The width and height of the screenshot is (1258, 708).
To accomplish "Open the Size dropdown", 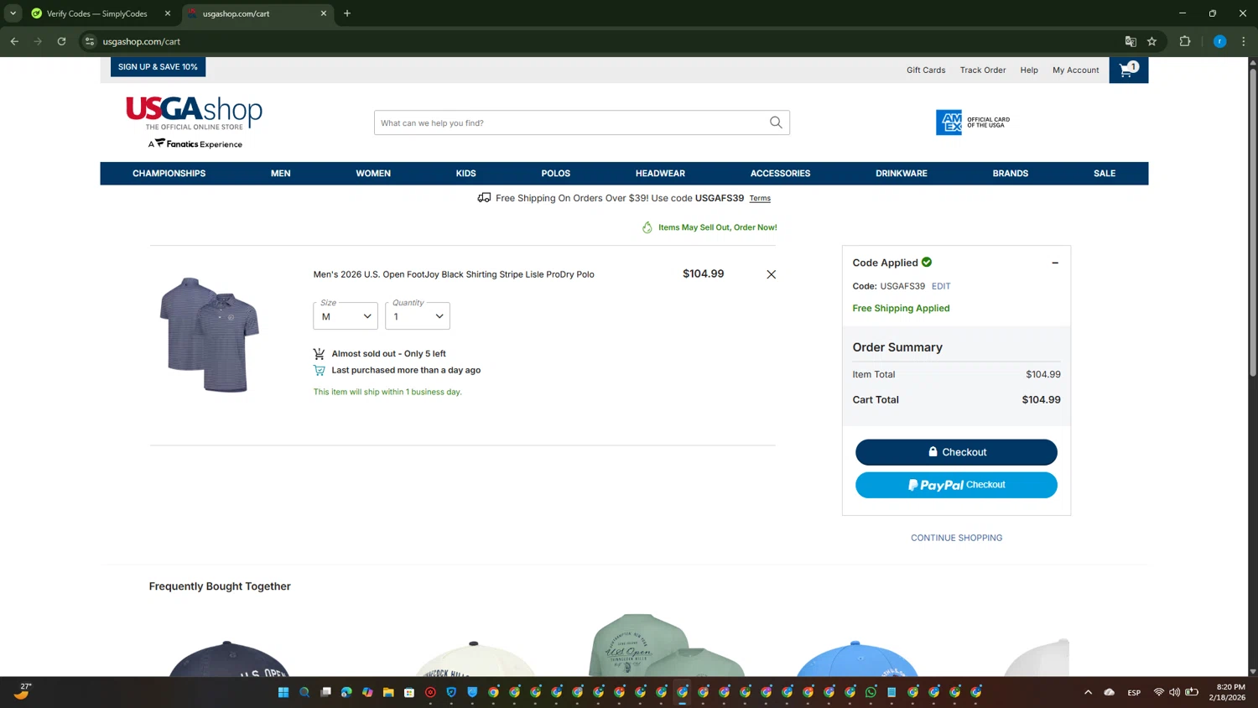I will point(346,316).
